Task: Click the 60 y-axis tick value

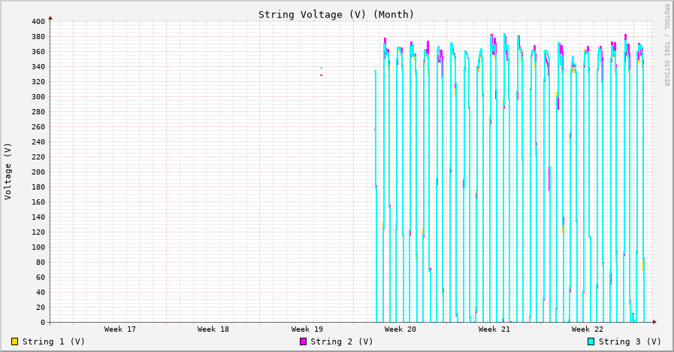Action: click(x=40, y=277)
